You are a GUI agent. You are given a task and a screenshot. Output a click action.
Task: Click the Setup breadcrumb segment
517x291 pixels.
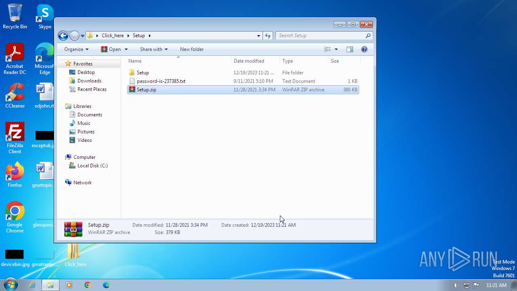coord(139,36)
